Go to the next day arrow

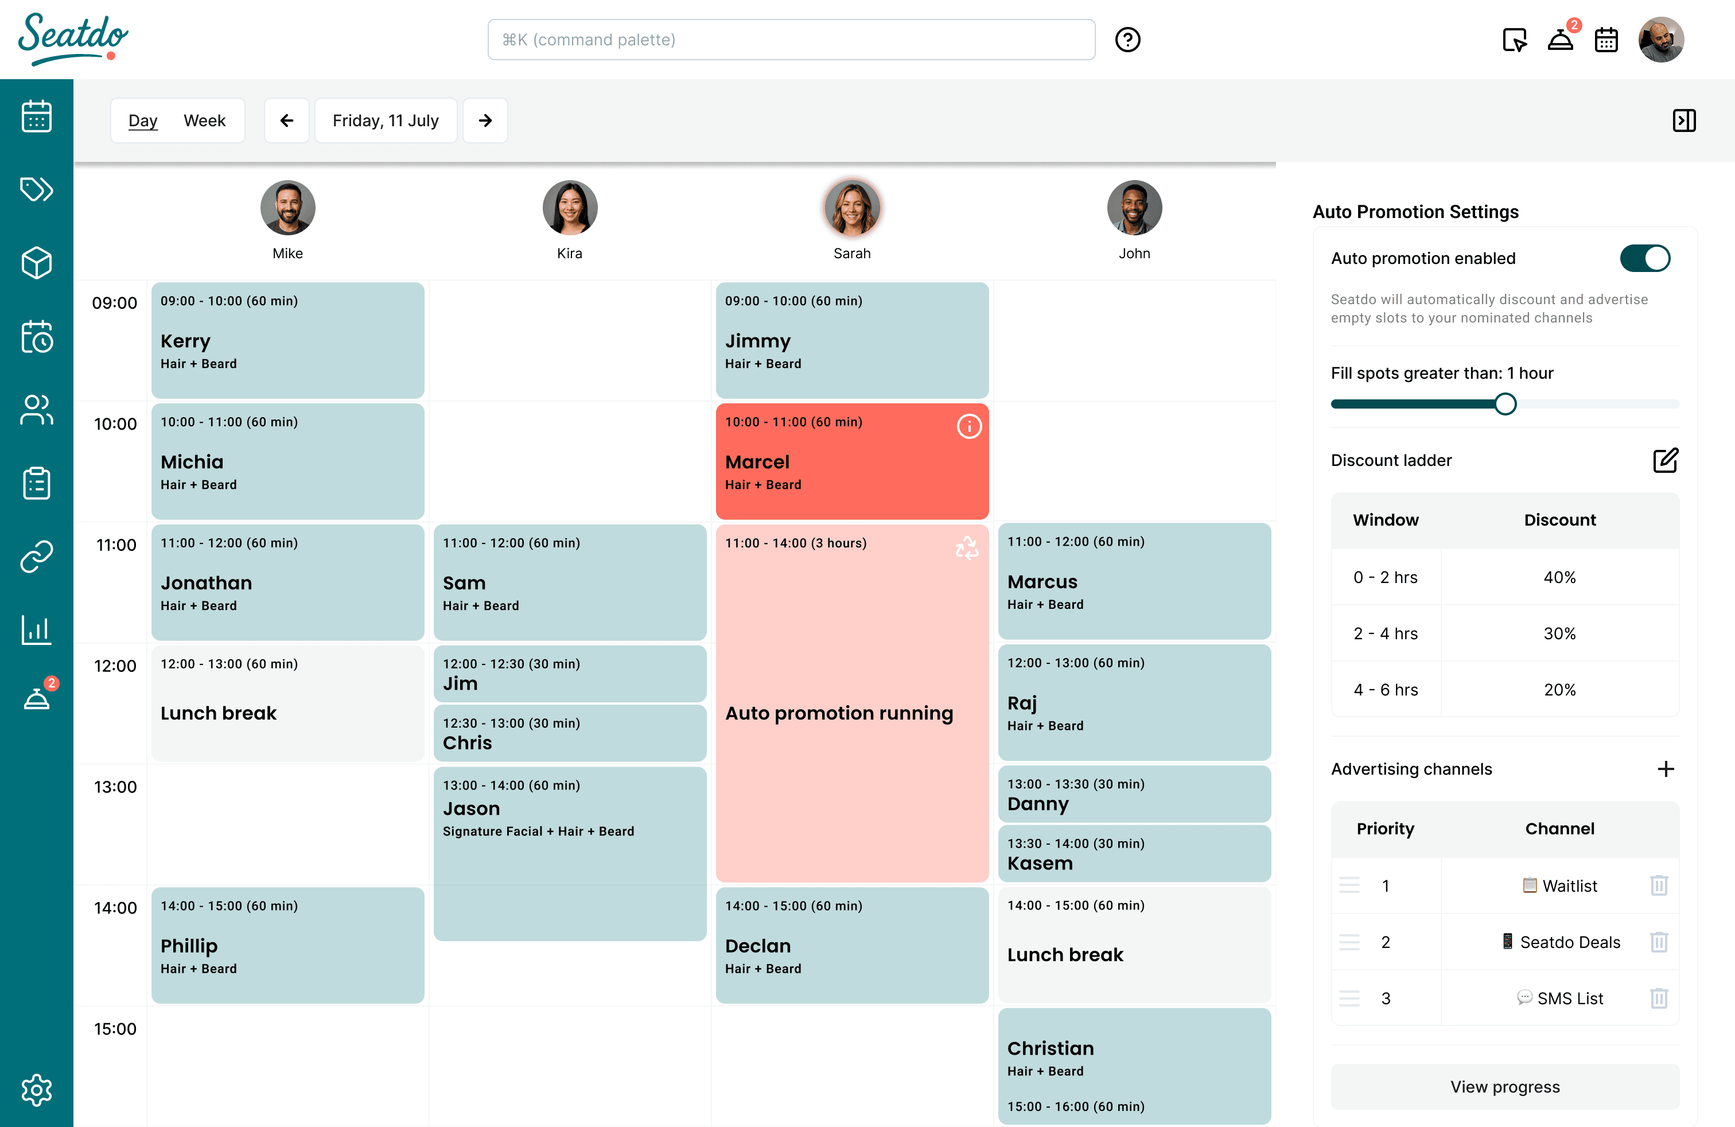pos(485,121)
